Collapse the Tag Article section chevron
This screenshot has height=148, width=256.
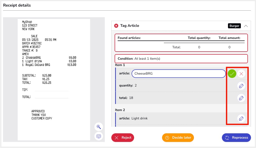(246, 26)
